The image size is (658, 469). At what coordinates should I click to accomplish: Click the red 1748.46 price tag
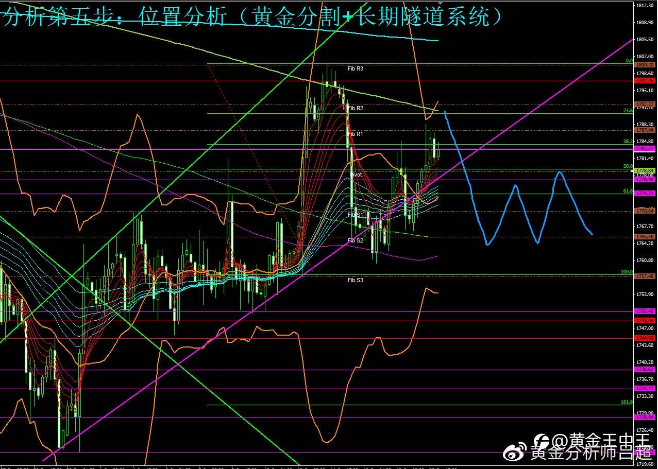645,320
